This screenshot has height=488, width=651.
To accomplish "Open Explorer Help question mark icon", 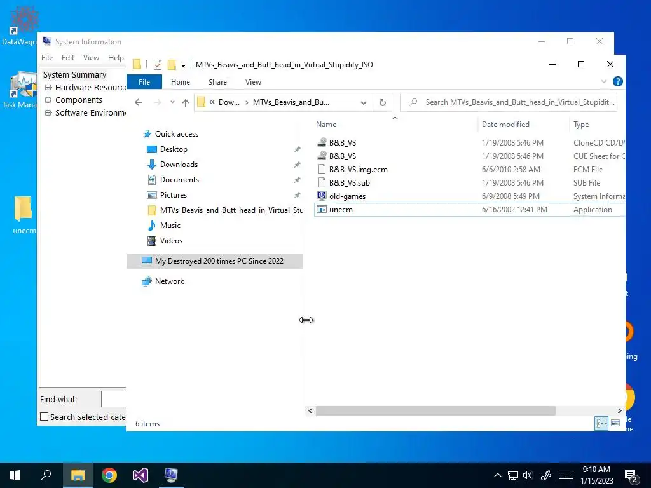I will coord(617,82).
